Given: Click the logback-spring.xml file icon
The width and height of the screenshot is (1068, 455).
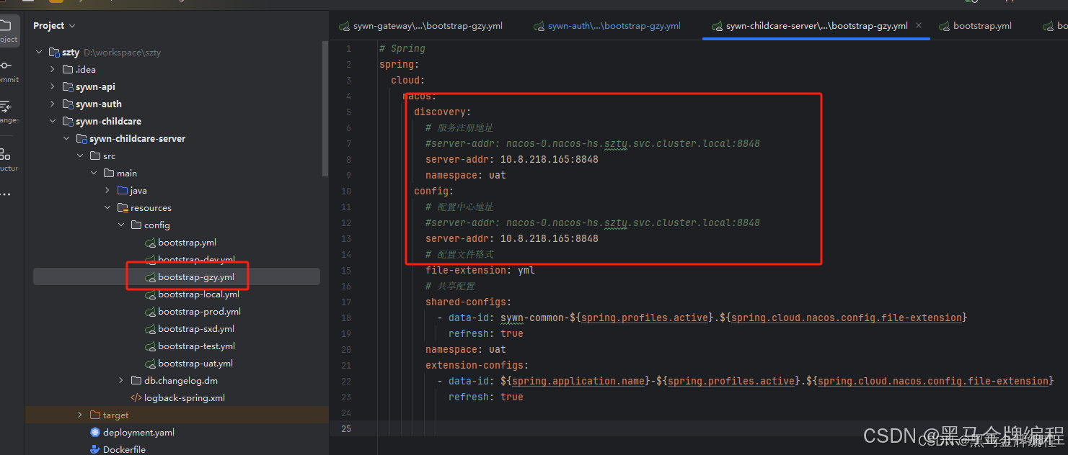Looking at the screenshot, I should pyautogui.click(x=136, y=397).
